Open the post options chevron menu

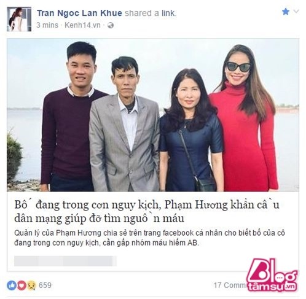click(296, 11)
